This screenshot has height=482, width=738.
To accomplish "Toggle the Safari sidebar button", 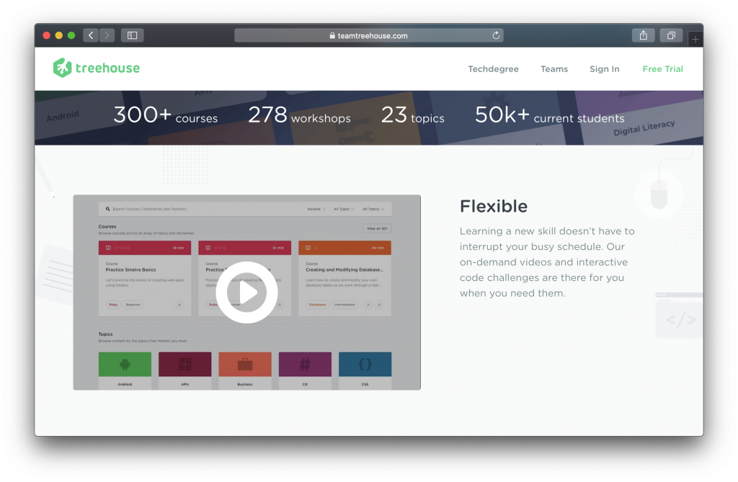I will (x=133, y=35).
